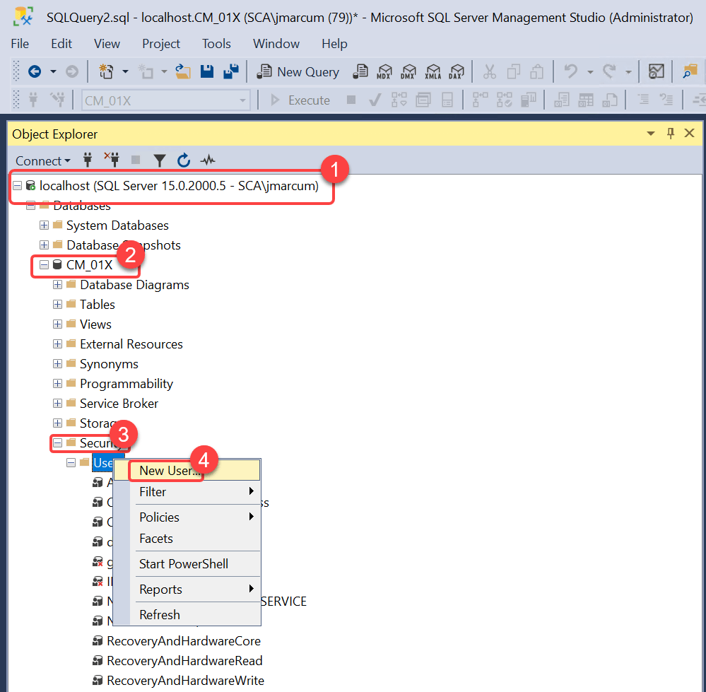
Task: Collapse the CM_01X database node
Action: (x=45, y=265)
